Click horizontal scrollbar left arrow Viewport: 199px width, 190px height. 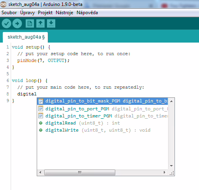click(x=40, y=172)
